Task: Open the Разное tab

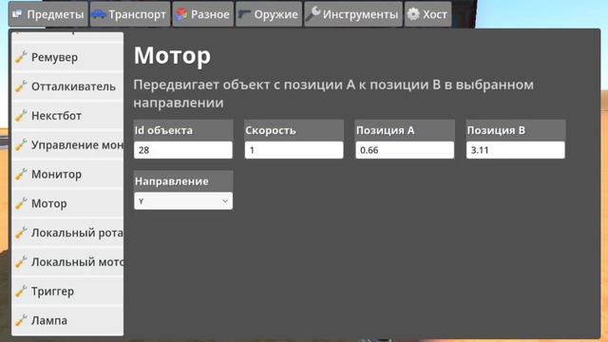Action: coord(202,14)
